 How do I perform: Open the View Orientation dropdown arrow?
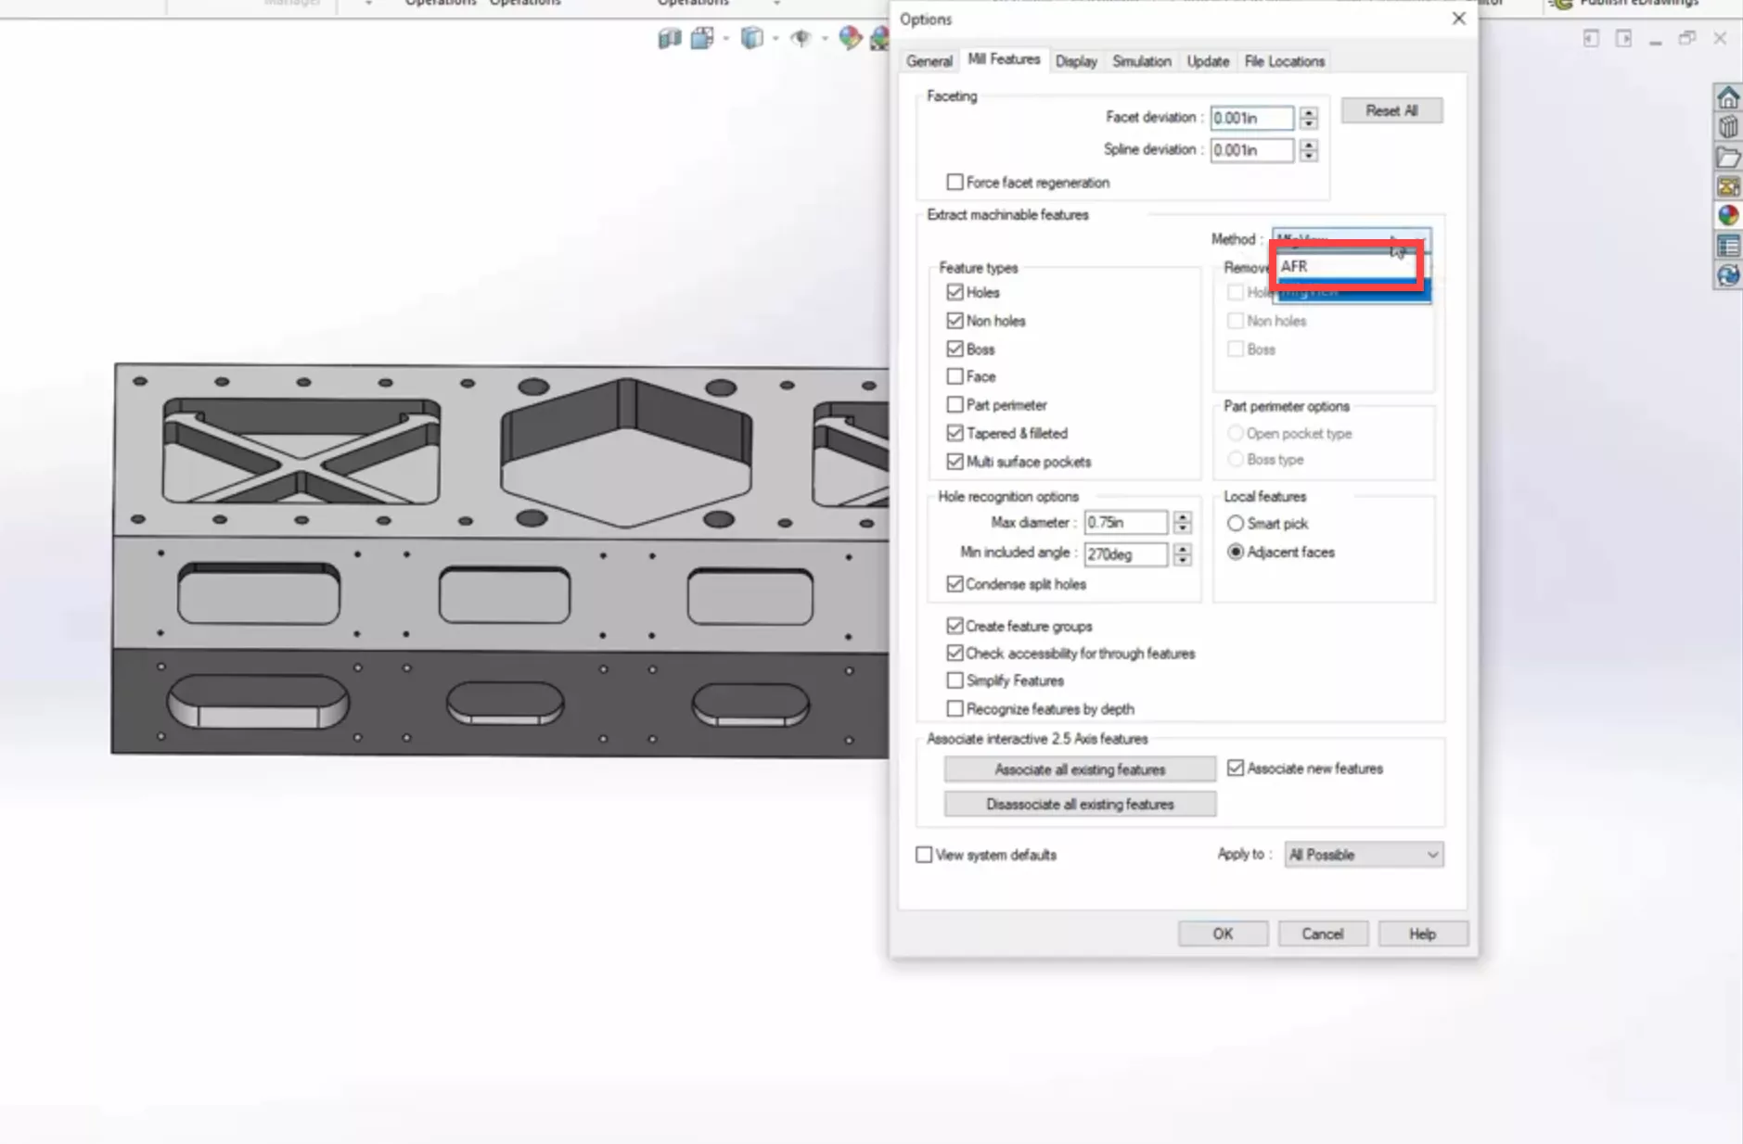(x=725, y=39)
